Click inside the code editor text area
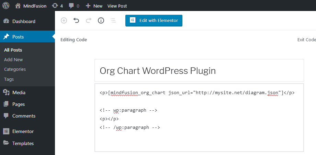The width and height of the screenshot is (316, 155). 199,137
